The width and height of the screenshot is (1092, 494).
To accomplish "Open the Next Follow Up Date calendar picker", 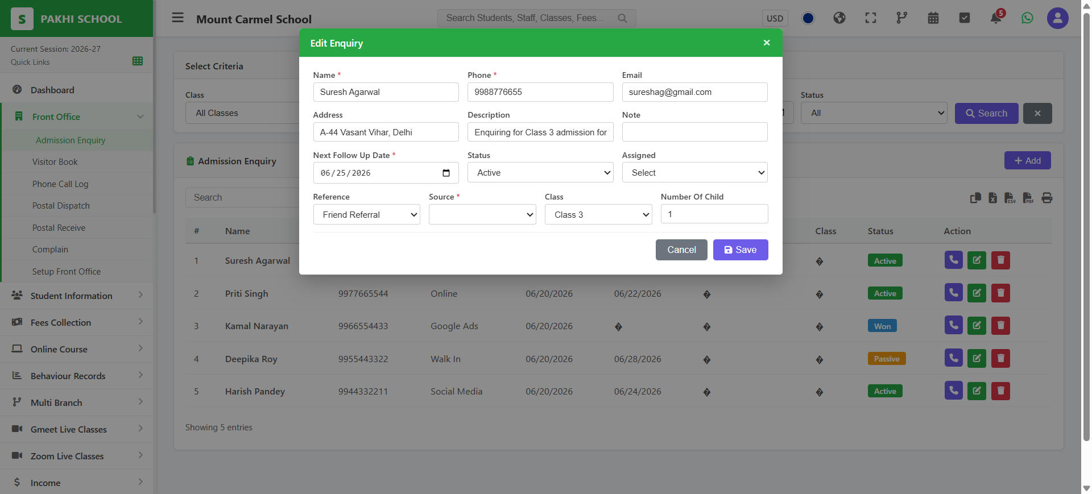I will click(x=446, y=173).
